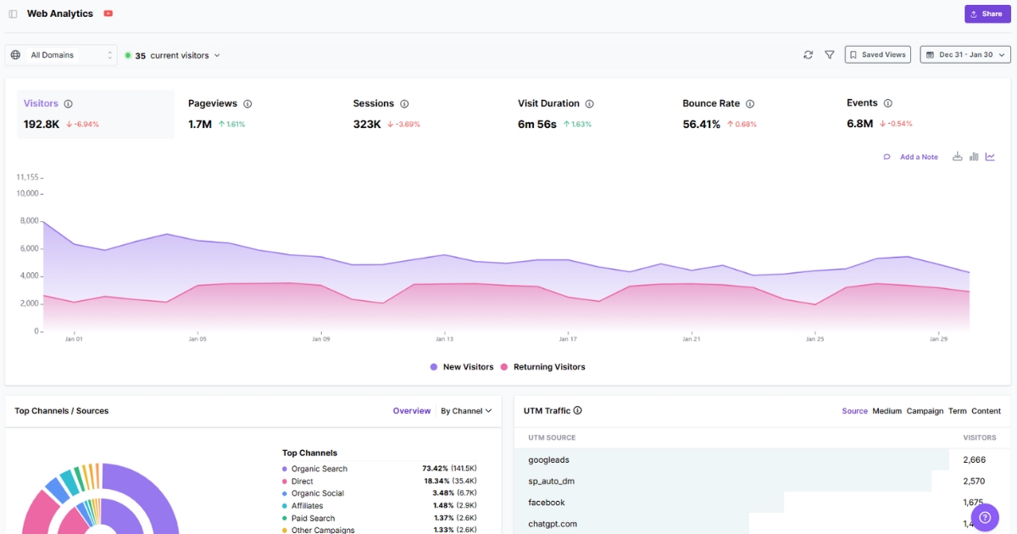Screen dimensions: 1017x534
Task: Click the Organic Search color dot
Action: [286, 468]
